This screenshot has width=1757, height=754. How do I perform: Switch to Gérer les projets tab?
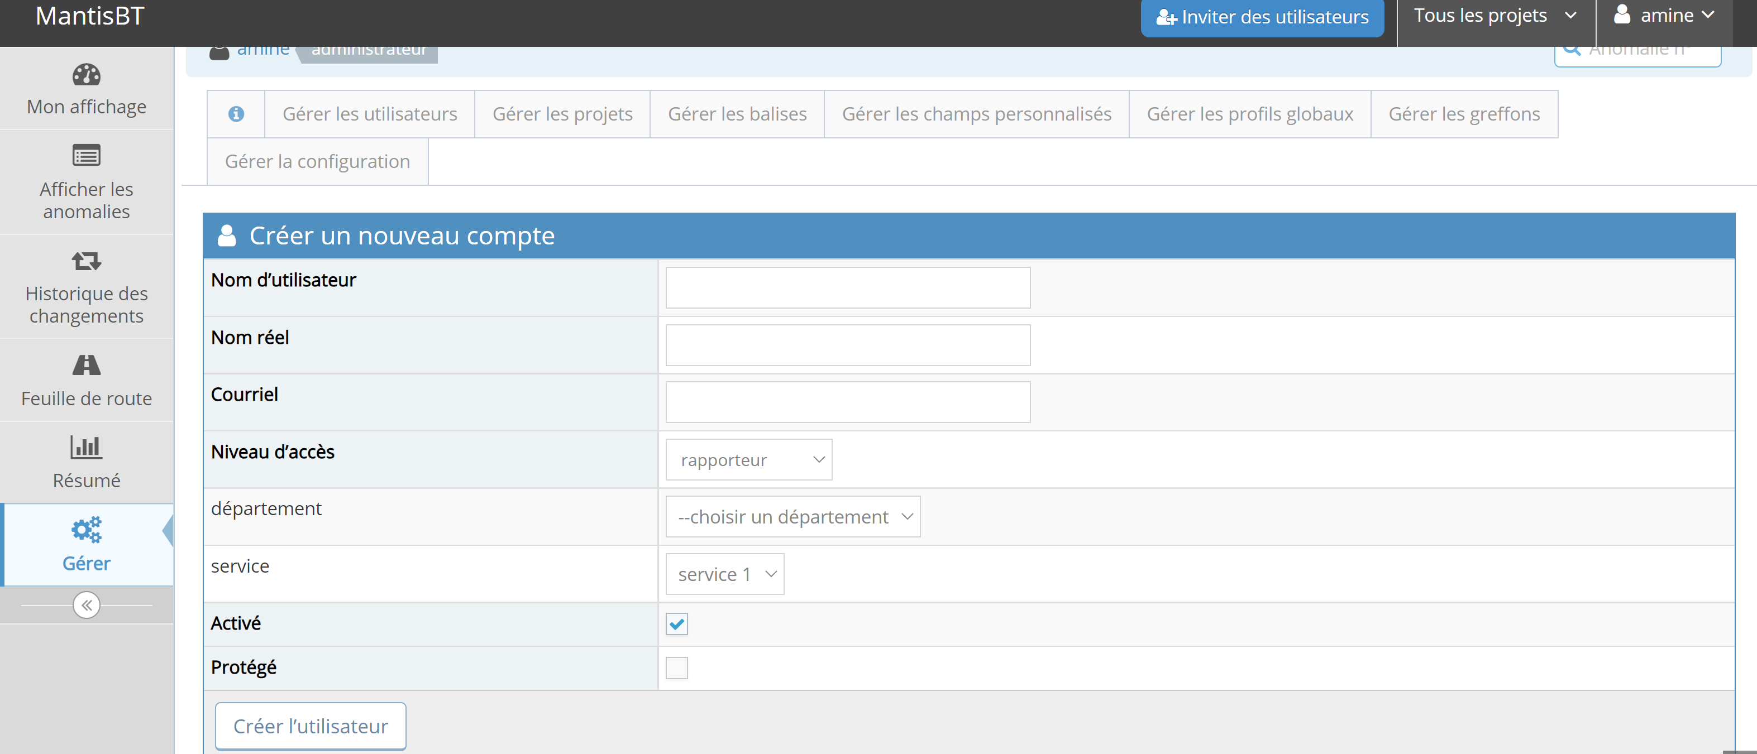(x=562, y=113)
